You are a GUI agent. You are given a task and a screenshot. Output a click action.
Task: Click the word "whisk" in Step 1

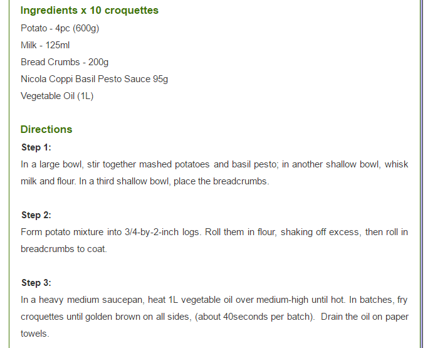click(x=396, y=164)
